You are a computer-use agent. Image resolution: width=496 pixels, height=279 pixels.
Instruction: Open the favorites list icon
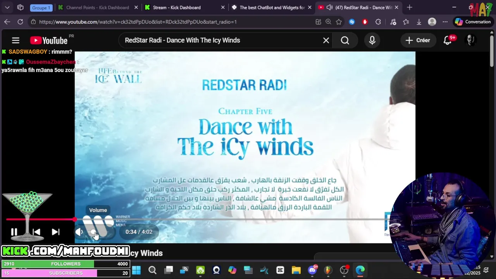[x=406, y=22]
